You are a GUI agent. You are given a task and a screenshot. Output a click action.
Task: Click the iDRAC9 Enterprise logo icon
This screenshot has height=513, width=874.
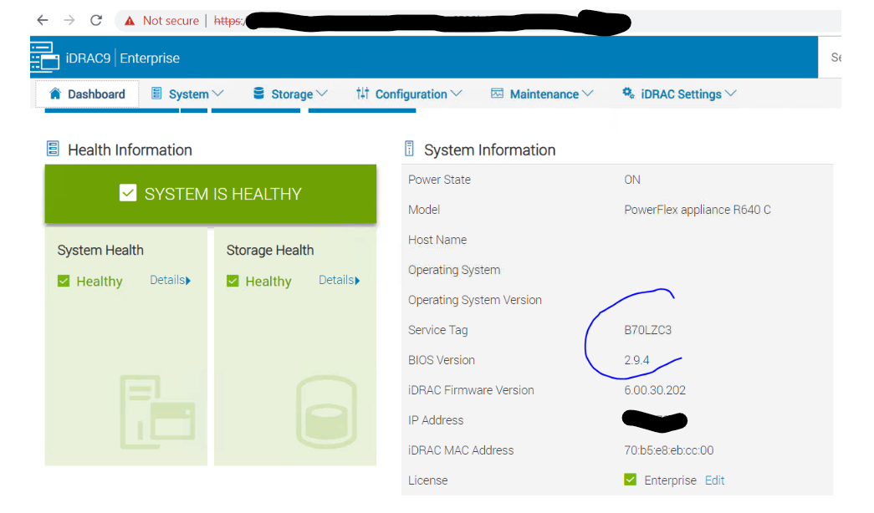click(45, 57)
